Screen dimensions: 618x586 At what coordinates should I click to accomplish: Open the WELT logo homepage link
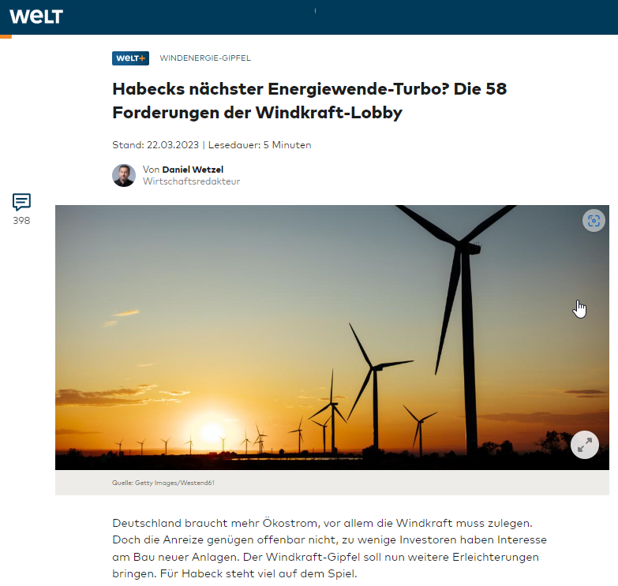[x=36, y=16]
